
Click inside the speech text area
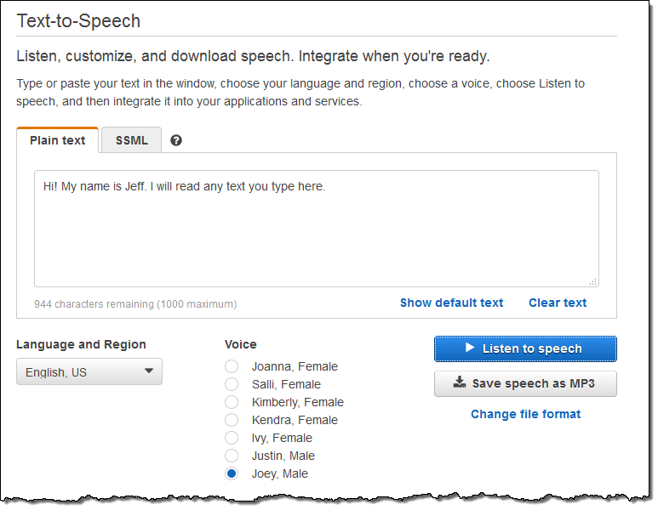coord(316,229)
